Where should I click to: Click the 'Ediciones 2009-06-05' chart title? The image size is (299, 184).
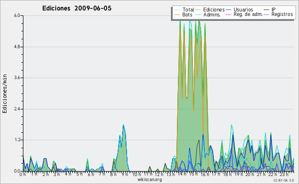77,8
